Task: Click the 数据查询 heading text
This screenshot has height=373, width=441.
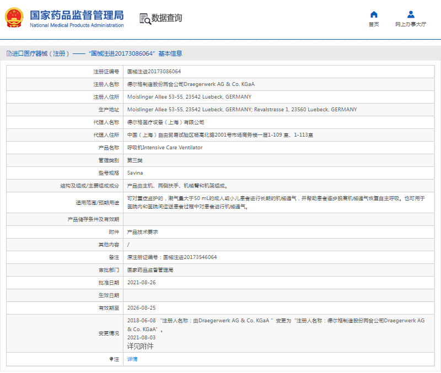Action: click(x=167, y=18)
